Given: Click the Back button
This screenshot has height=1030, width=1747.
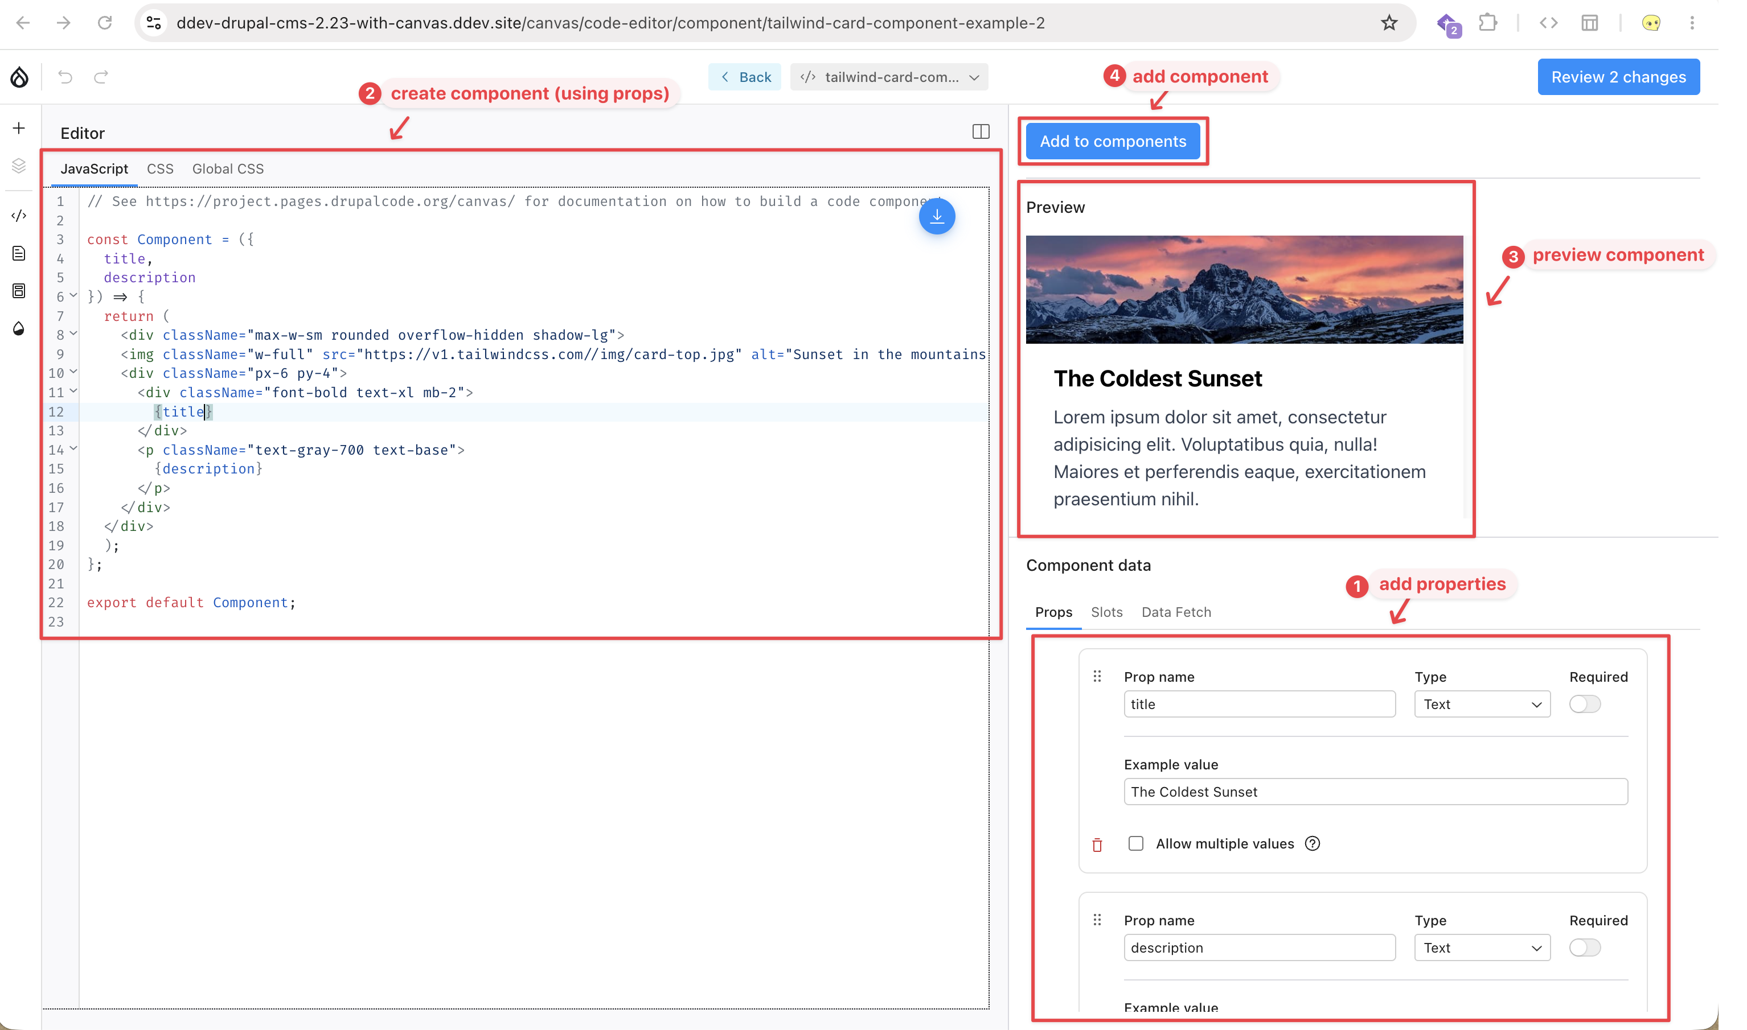Looking at the screenshot, I should pos(744,77).
